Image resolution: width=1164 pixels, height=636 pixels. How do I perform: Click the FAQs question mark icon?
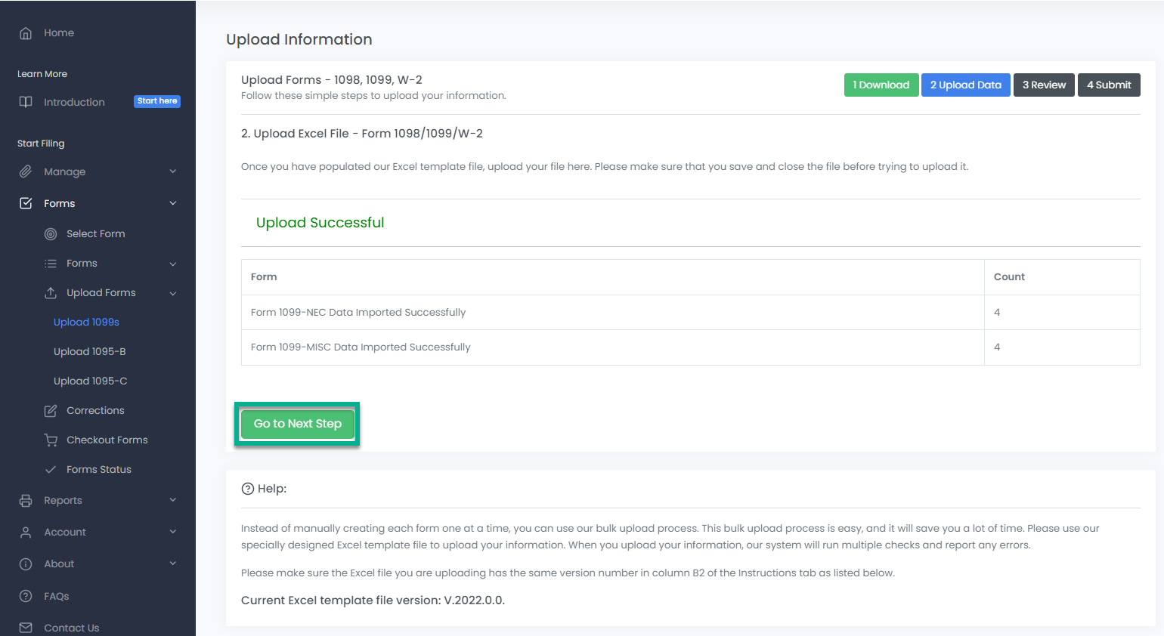[x=26, y=597]
